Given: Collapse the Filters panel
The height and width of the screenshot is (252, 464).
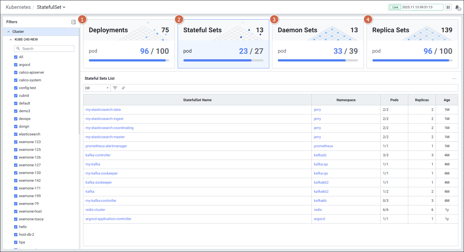Looking at the screenshot, I should click(74, 22).
